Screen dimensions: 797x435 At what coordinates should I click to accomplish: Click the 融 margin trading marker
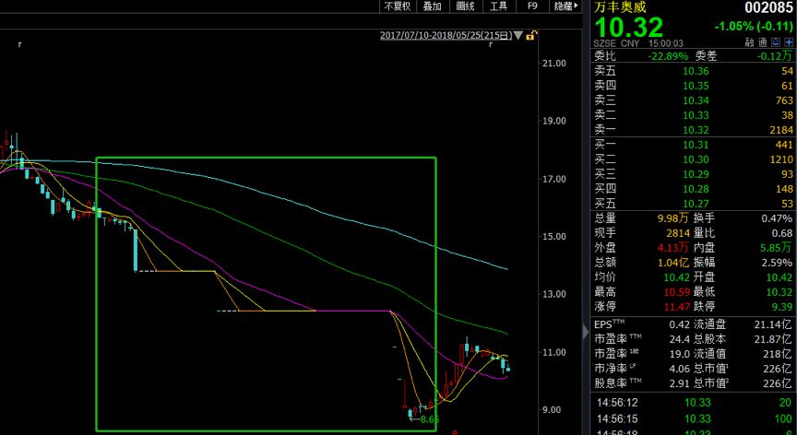point(750,42)
